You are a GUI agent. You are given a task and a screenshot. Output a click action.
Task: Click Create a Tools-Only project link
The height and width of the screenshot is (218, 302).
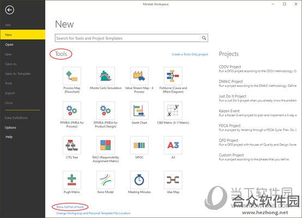click(190, 54)
